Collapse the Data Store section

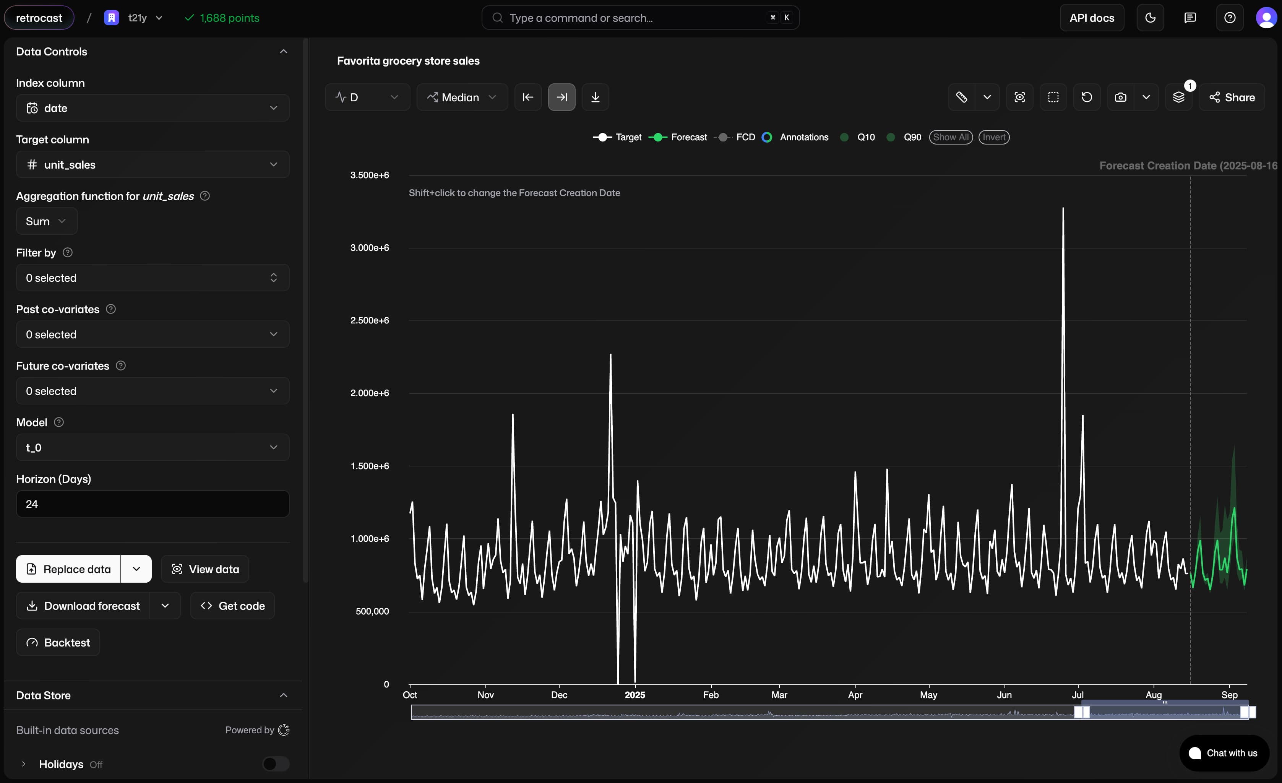(284, 695)
